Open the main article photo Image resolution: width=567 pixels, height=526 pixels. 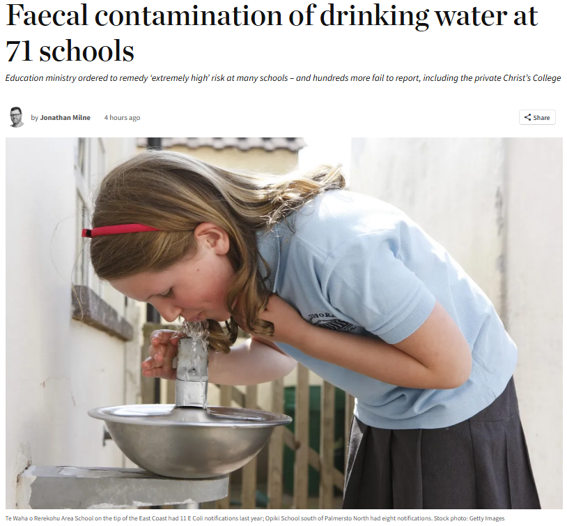[284, 323]
